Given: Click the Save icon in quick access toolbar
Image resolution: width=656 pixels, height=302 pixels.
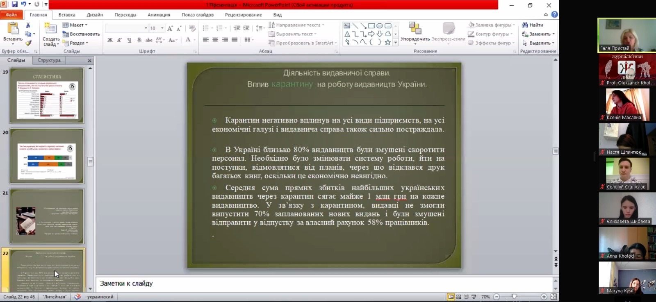Looking at the screenshot, I should point(15,5).
